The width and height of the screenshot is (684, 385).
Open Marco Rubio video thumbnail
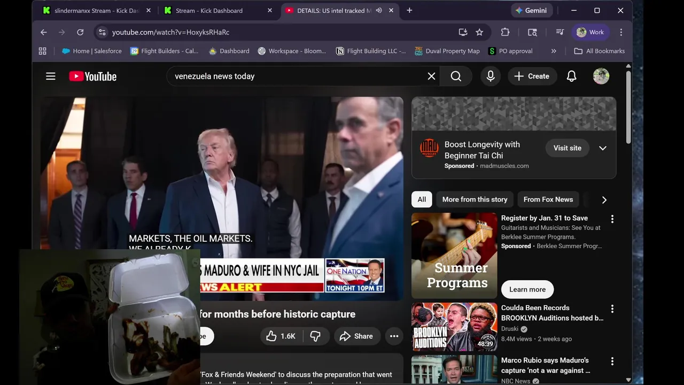pos(454,369)
